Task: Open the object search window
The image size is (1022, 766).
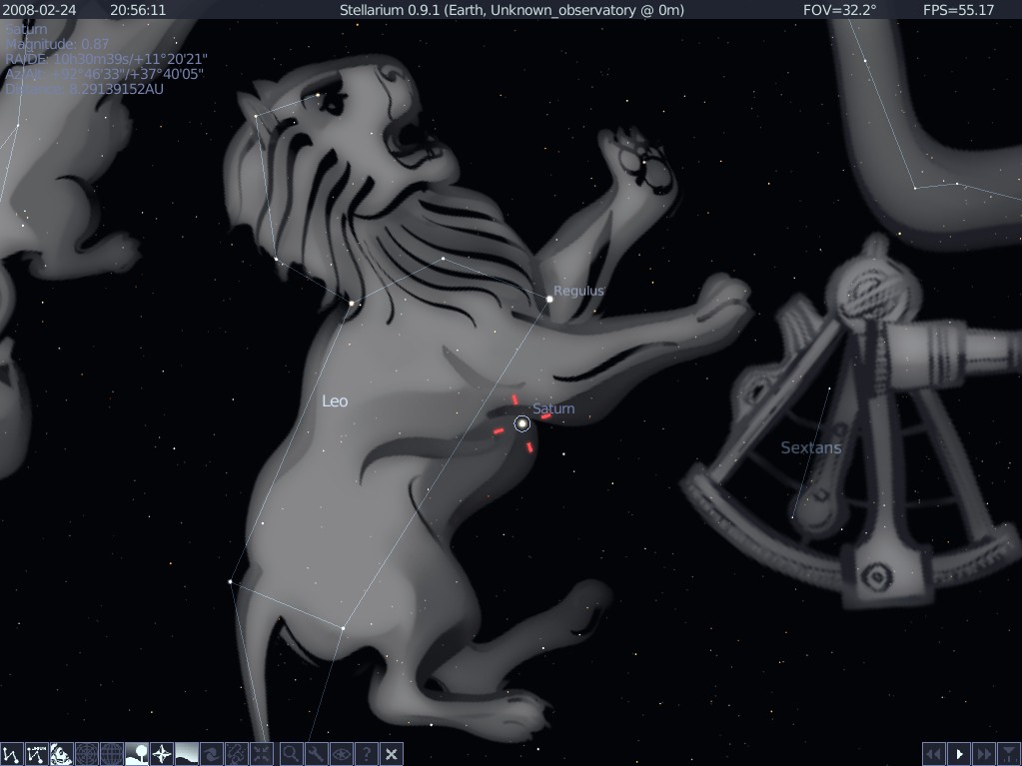Action: (x=292, y=754)
